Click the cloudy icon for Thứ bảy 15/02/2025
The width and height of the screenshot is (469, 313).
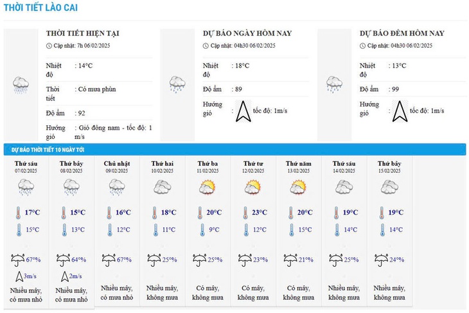click(389, 187)
